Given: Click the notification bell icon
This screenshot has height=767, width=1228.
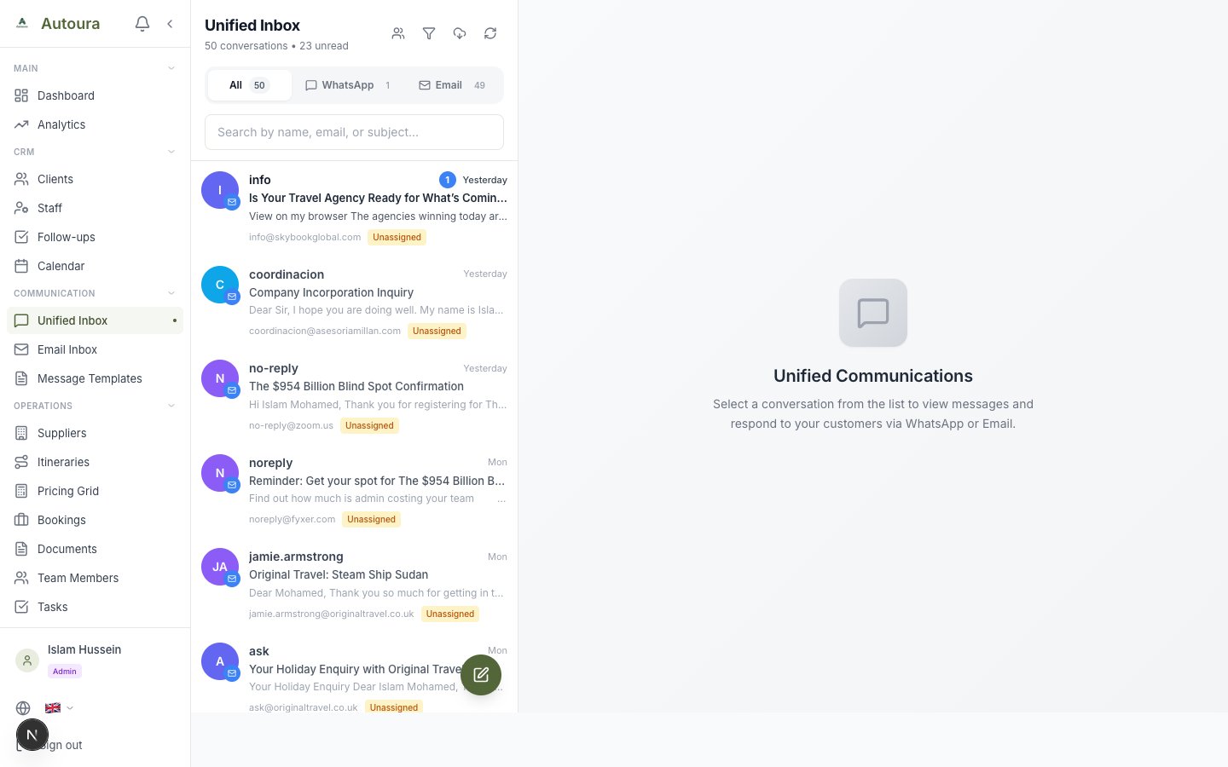Looking at the screenshot, I should tap(142, 24).
